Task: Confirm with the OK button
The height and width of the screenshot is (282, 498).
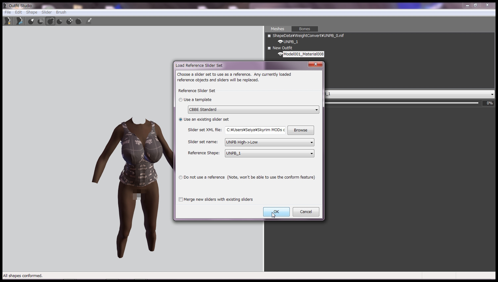Action: 276,212
